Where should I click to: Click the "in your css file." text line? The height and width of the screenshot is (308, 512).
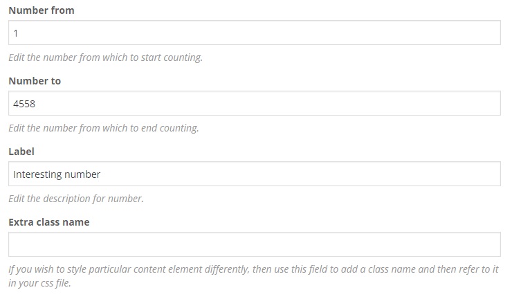39,283
